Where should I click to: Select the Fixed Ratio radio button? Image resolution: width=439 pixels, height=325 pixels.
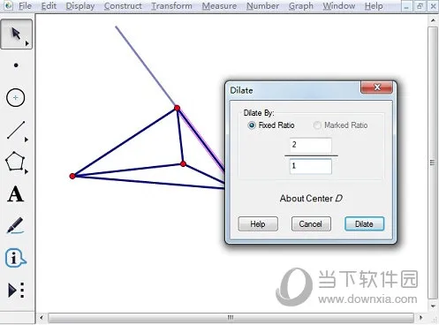252,125
